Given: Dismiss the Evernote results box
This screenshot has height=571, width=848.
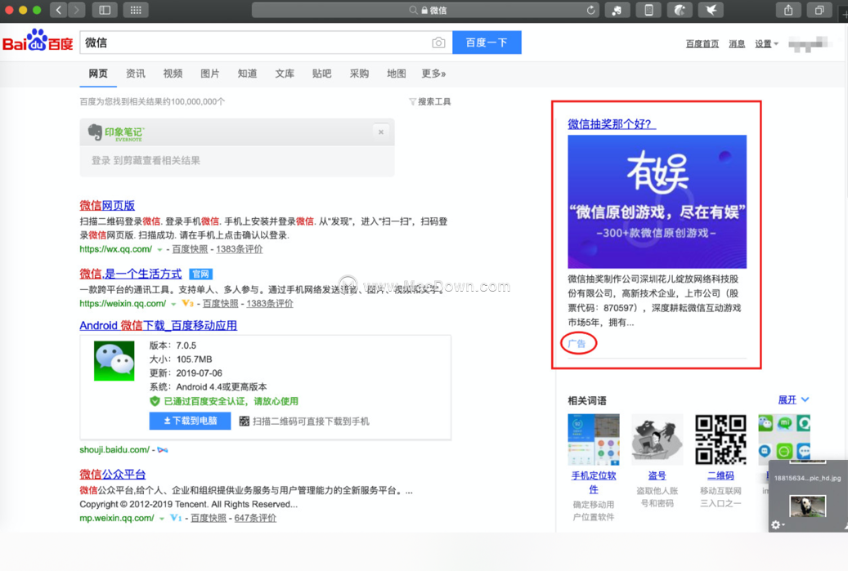Looking at the screenshot, I should click(381, 132).
